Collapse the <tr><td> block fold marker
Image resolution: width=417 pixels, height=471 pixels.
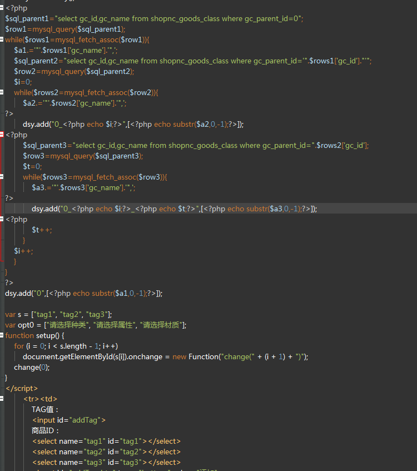pyautogui.click(x=2, y=399)
